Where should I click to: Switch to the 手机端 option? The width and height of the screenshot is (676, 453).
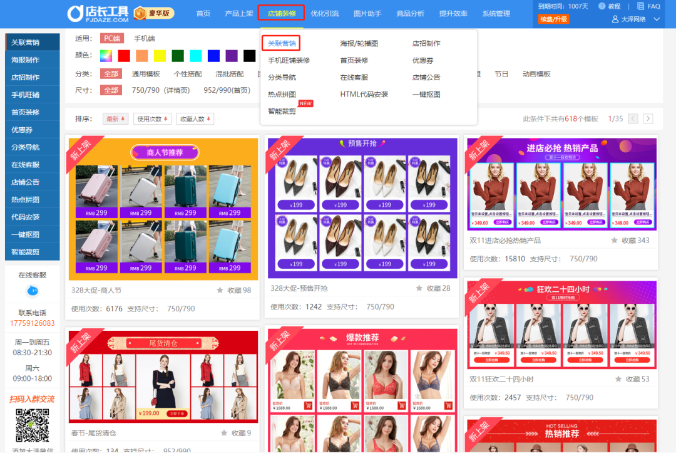point(145,38)
